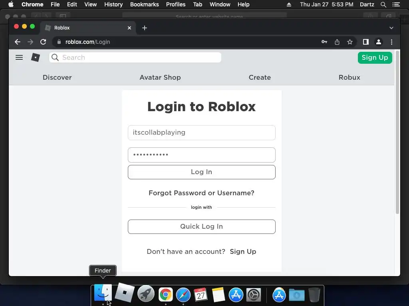Click the Roblox search input box
Image resolution: width=409 pixels, height=306 pixels.
pyautogui.click(x=135, y=57)
